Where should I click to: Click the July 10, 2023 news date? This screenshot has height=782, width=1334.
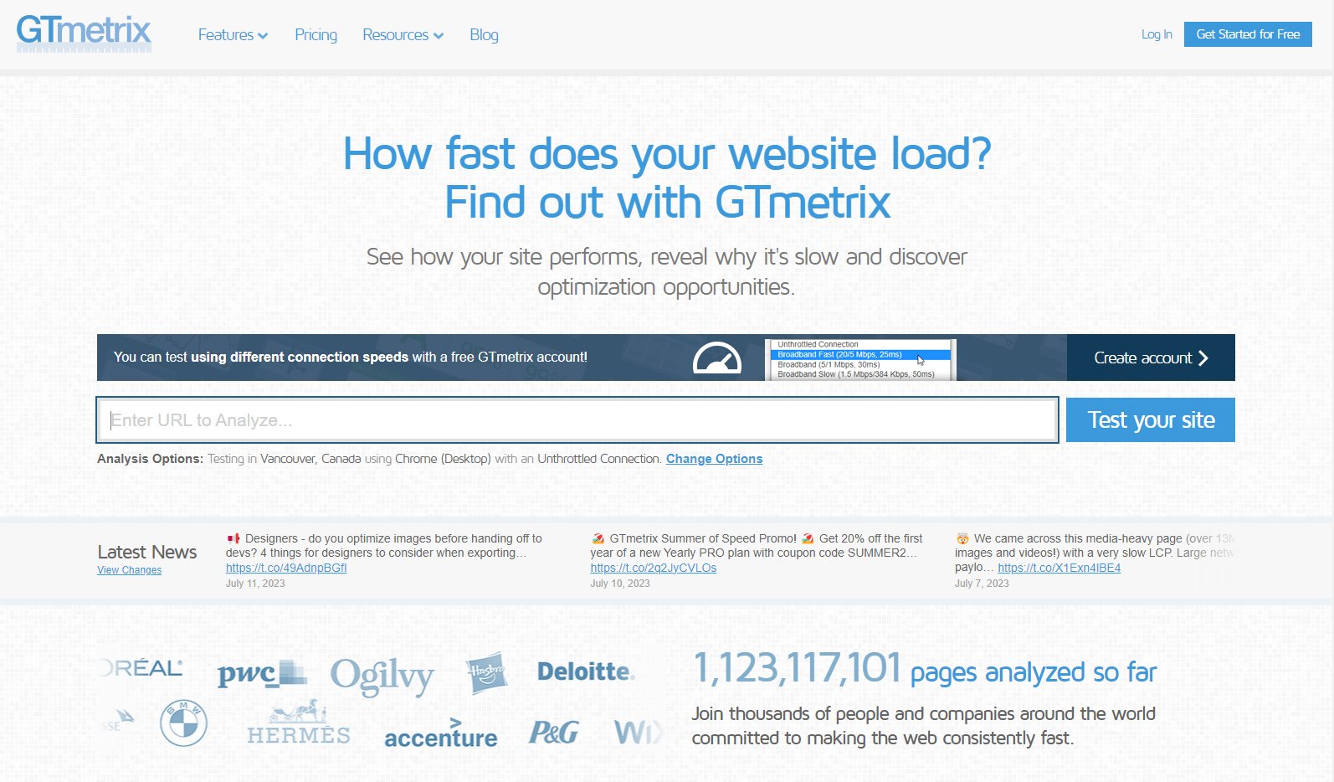620,584
